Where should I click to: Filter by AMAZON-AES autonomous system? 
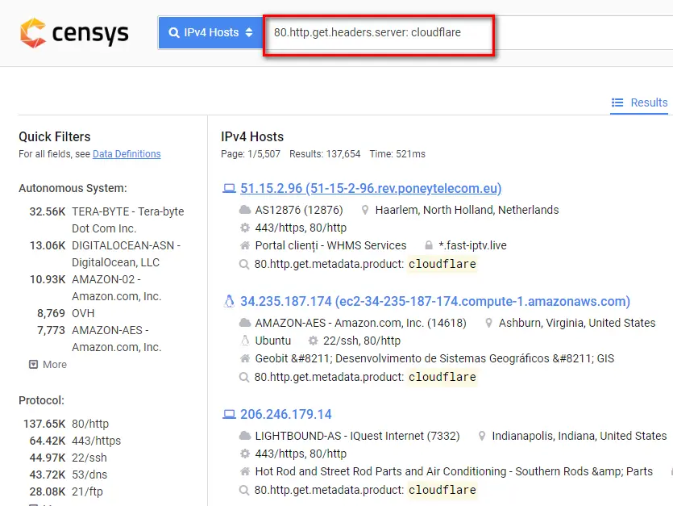click(x=116, y=338)
